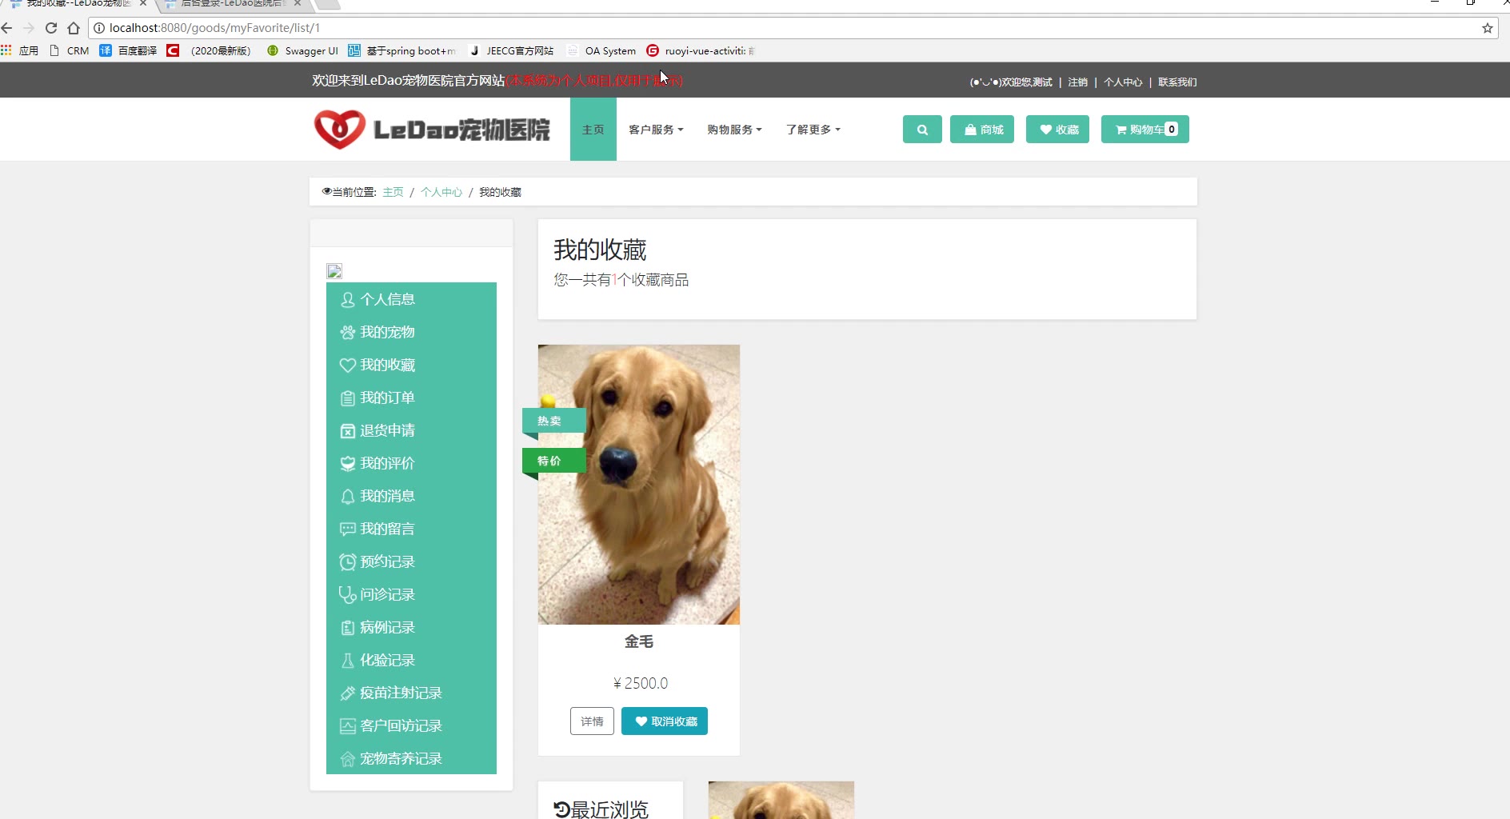Screen dimensions: 1510x819
Task: Open 预约记录 in the sidebar
Action: (x=411, y=561)
